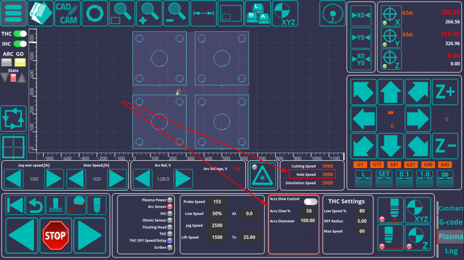Viewport: 464px width, 260px height.
Task: Open the CAD CAM module
Action: (68, 13)
